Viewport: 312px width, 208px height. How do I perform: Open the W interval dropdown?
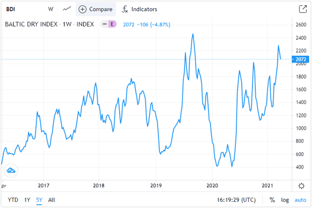tap(50, 9)
